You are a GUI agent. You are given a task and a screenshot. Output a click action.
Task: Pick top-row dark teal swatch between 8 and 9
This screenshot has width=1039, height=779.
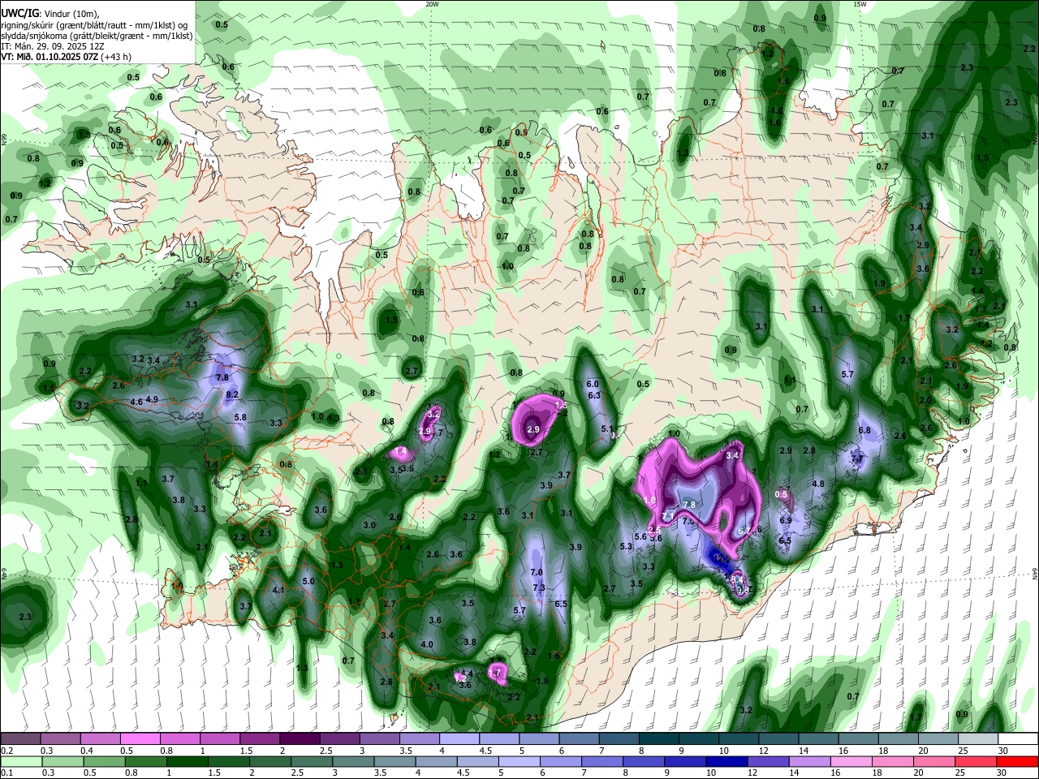pos(659,739)
